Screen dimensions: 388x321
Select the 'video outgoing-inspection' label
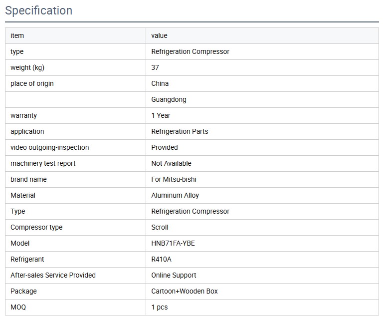[49, 147]
